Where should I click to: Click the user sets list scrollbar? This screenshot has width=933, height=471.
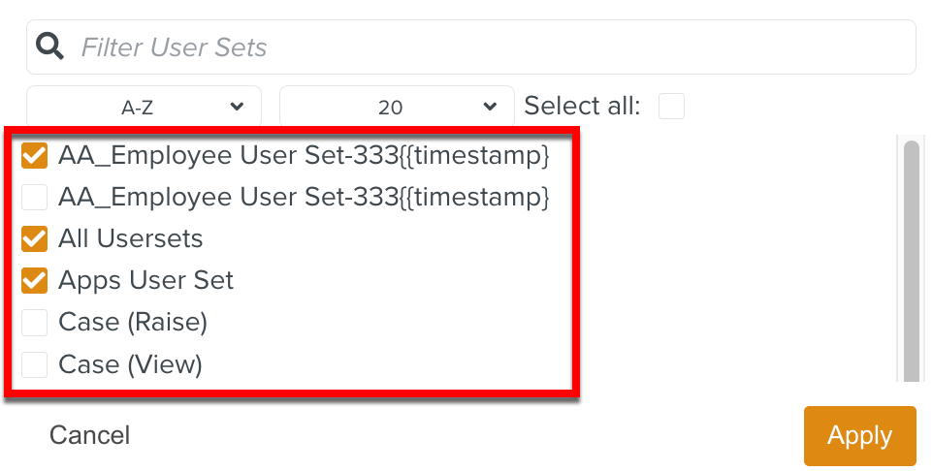pyautogui.click(x=911, y=262)
